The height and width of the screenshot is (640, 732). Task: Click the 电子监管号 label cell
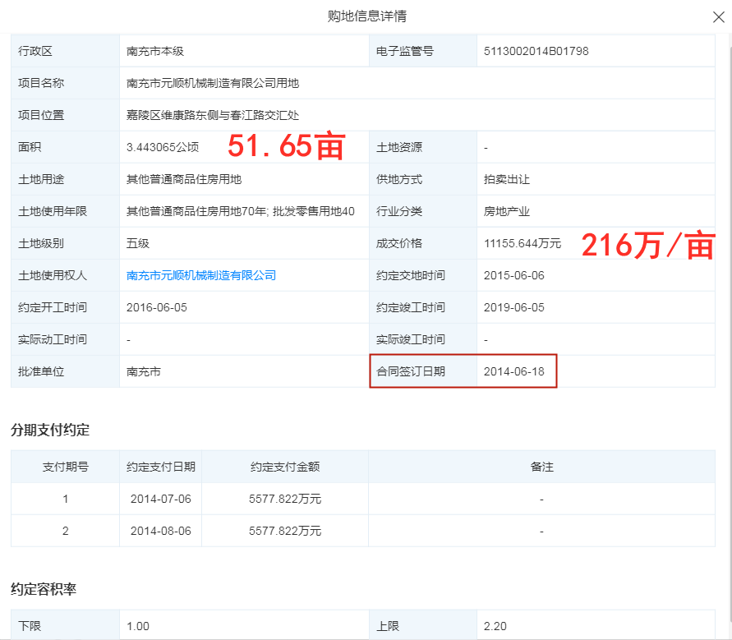coord(423,52)
